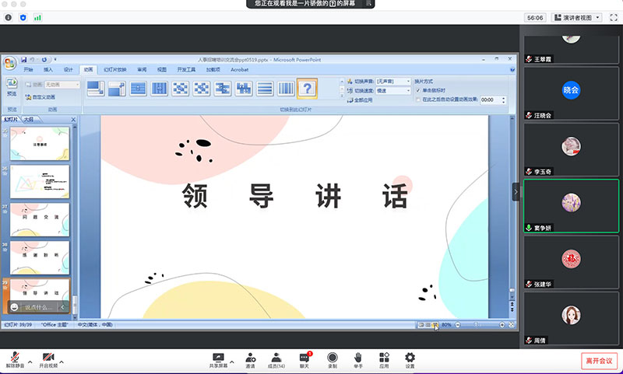The image size is (623, 374).
Task: Start recording with the 录制 icon
Action: [x=333, y=357]
